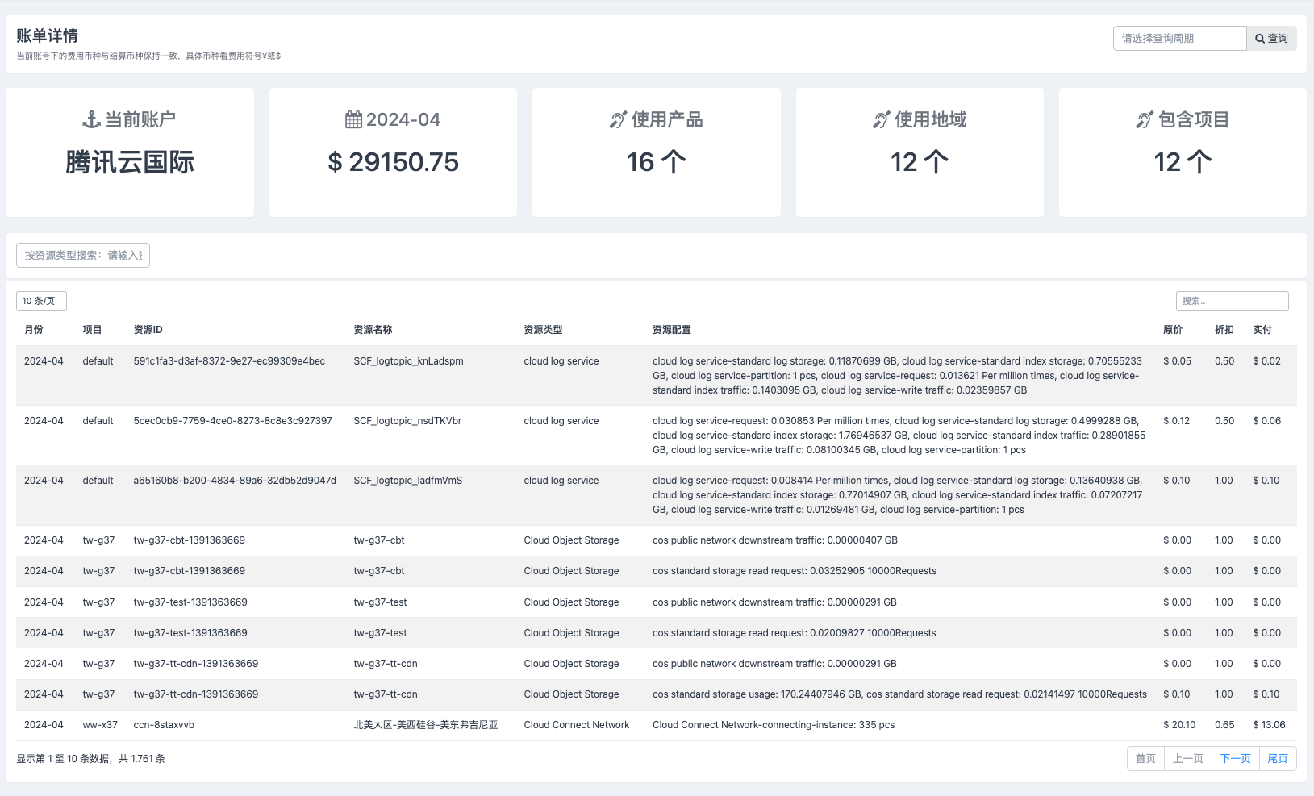Screen dimensions: 1314x796
Task: Jump to last page with 尾页
Action: click(x=1277, y=759)
